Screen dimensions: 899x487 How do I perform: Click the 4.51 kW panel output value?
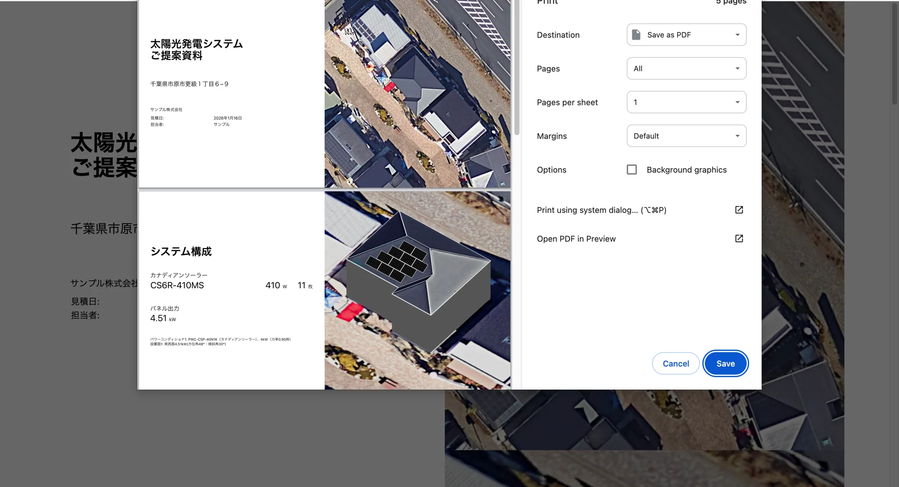tap(163, 318)
